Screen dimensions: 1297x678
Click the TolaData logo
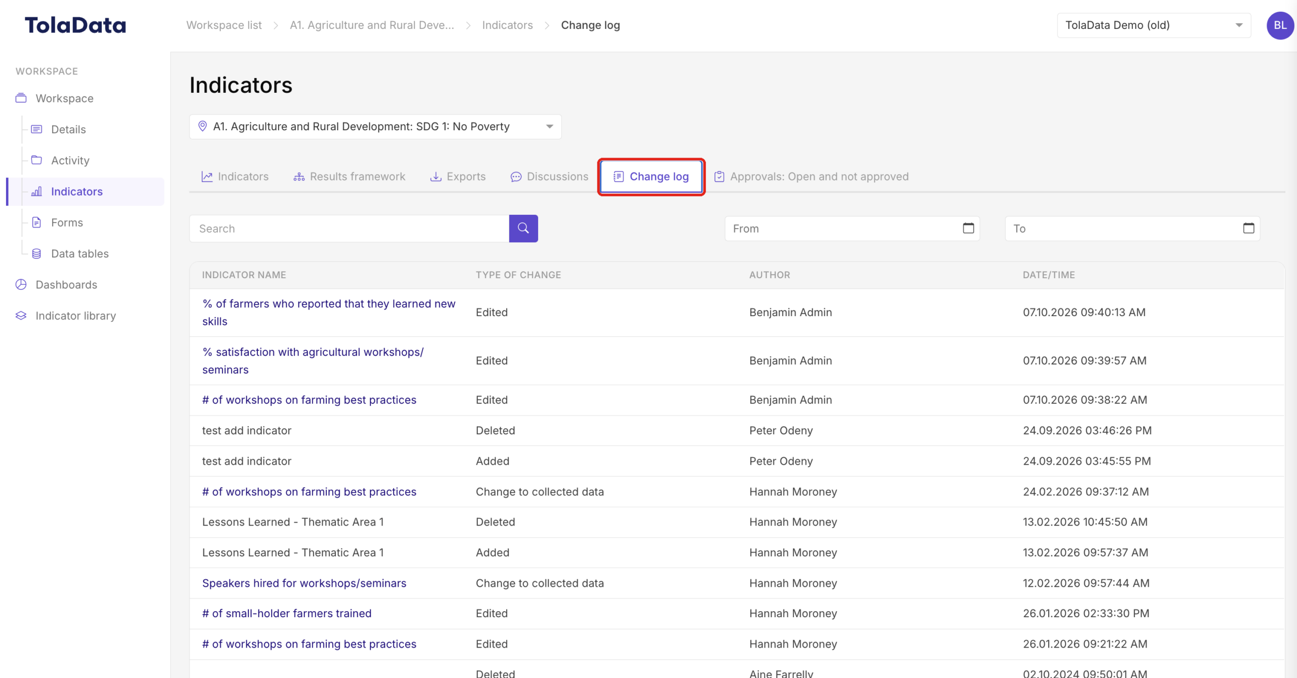(x=75, y=25)
